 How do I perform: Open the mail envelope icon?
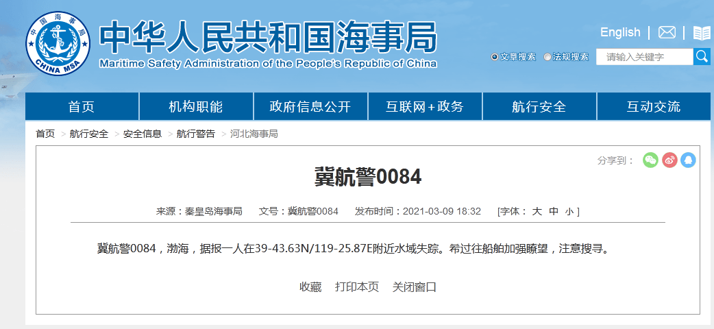pyautogui.click(x=667, y=32)
